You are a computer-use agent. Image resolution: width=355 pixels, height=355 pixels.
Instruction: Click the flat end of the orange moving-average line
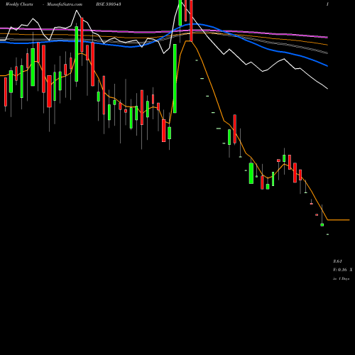click(339, 220)
